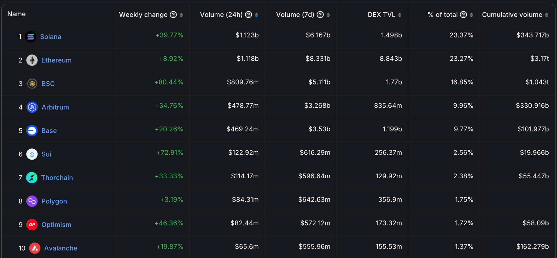Sort by Volume (7d) using sort arrows
Viewport: 557px width, 258px height.
point(328,15)
